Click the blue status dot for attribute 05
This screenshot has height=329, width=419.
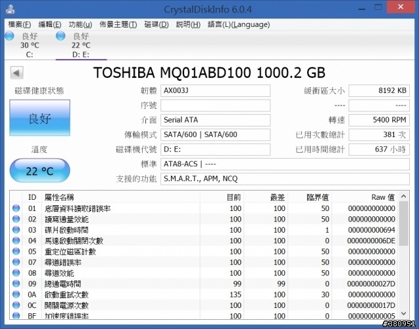pyautogui.click(x=16, y=251)
